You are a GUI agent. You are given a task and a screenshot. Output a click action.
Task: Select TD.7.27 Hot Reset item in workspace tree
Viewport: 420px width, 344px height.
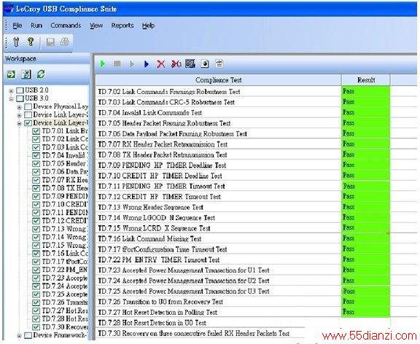[x=65, y=310]
